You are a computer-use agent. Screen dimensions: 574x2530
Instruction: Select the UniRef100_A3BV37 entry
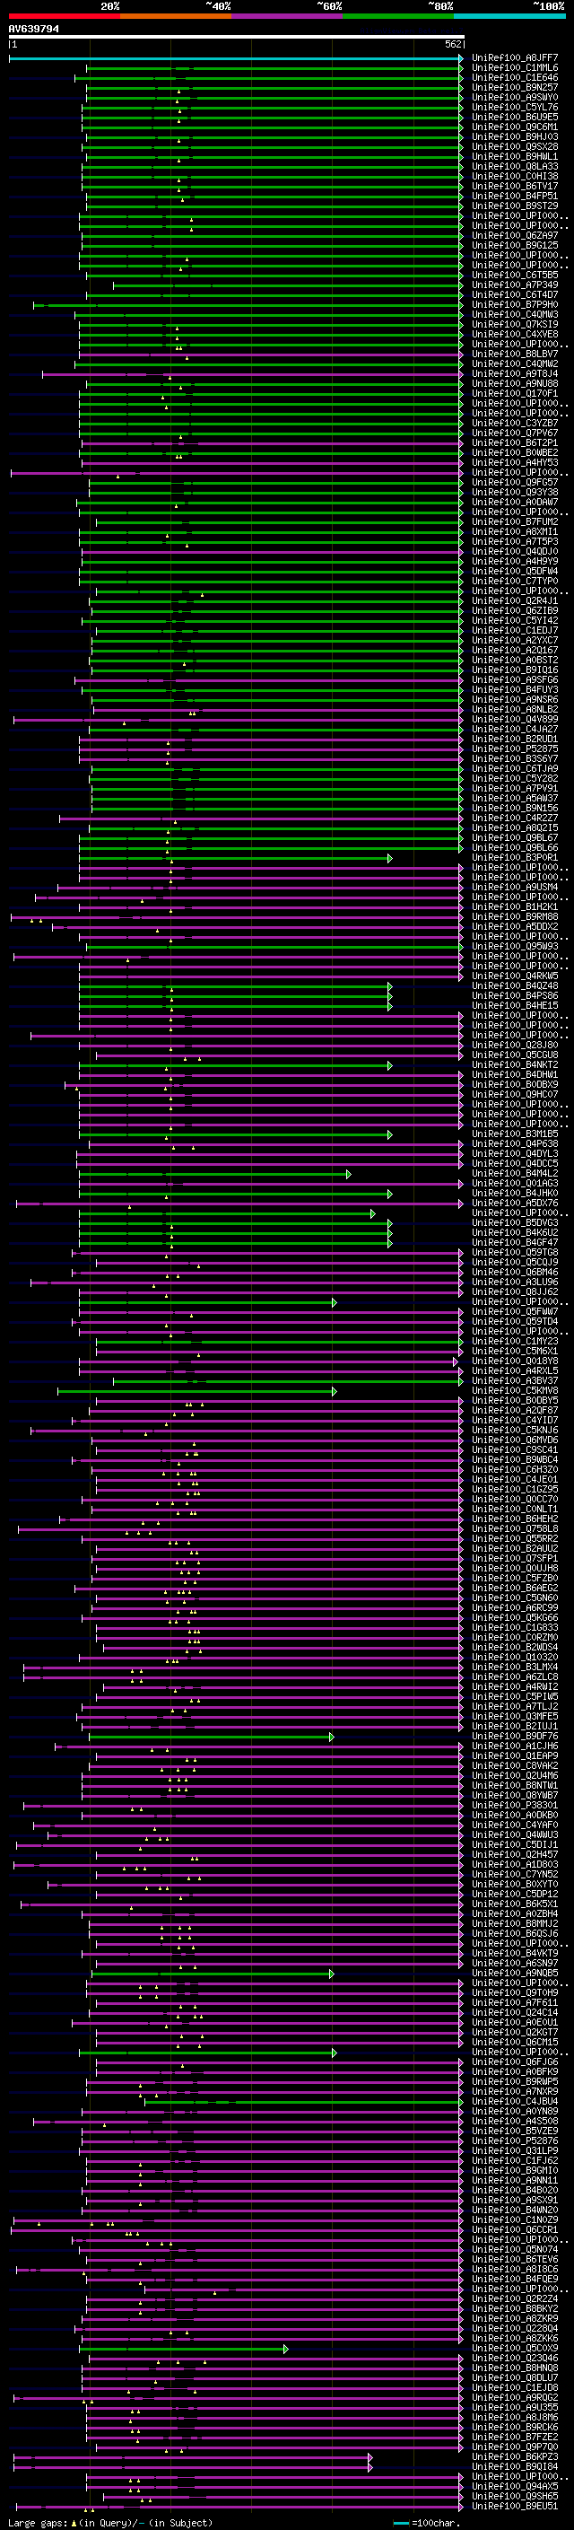point(515,1381)
